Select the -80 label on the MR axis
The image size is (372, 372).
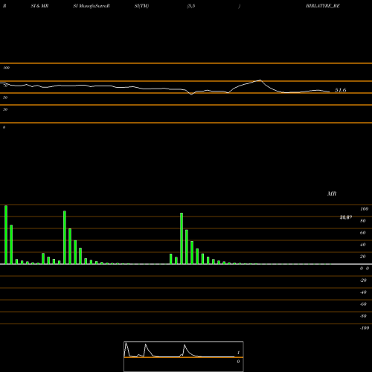[363, 316]
